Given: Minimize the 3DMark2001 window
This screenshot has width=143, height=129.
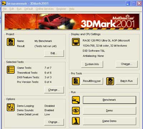Looking at the screenshot, I should tap(128, 3).
